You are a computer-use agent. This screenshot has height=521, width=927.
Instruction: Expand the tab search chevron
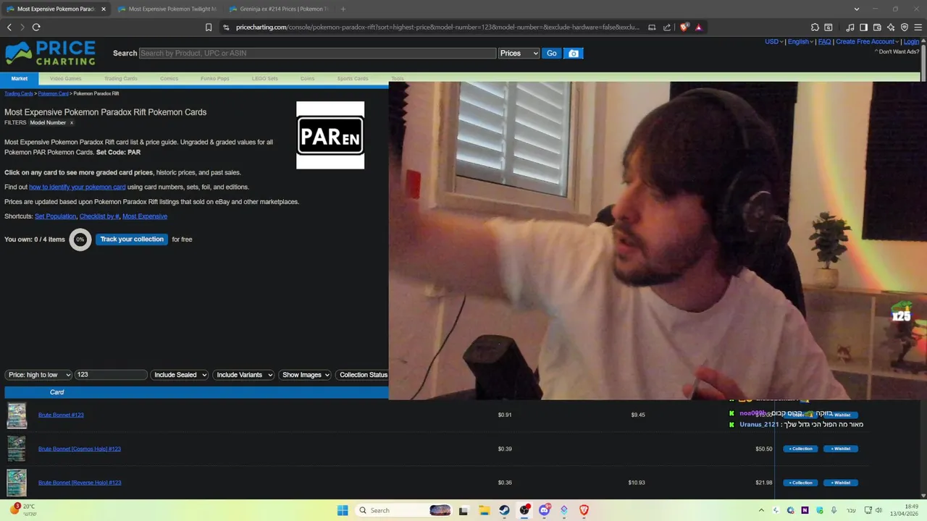[x=857, y=9]
